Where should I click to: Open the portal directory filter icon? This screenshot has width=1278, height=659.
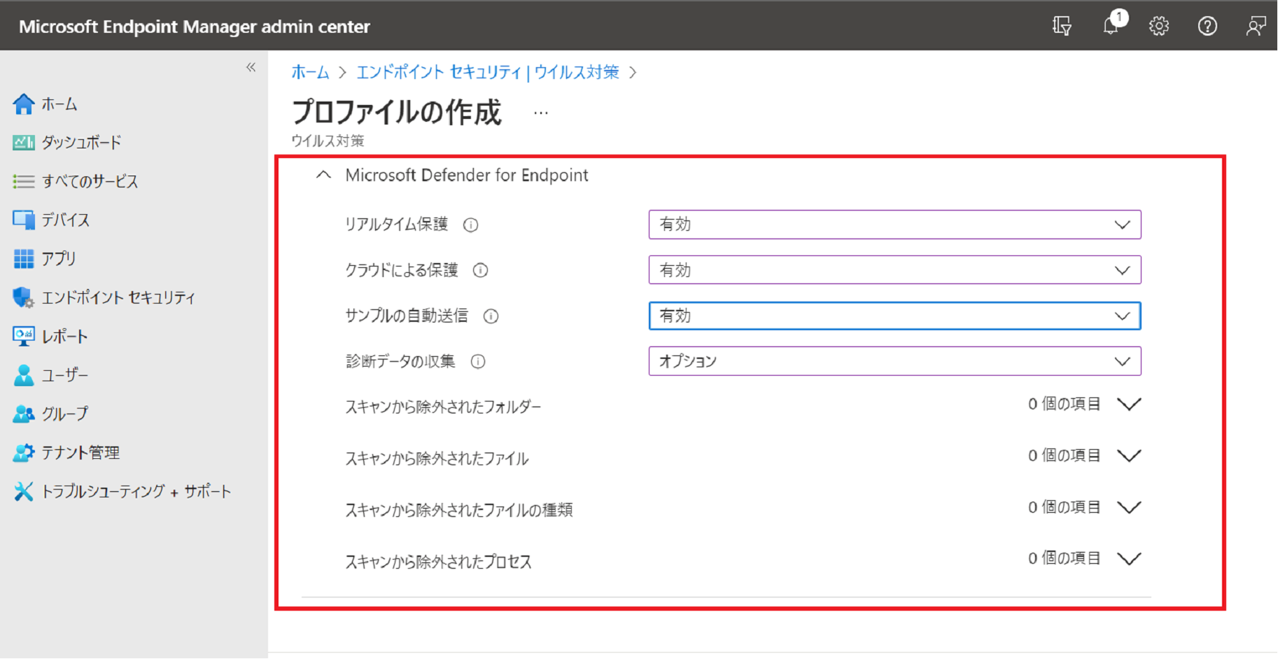click(1062, 27)
